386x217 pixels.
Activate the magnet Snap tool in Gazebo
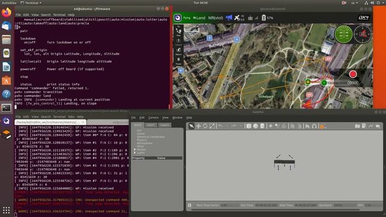click(x=314, y=126)
